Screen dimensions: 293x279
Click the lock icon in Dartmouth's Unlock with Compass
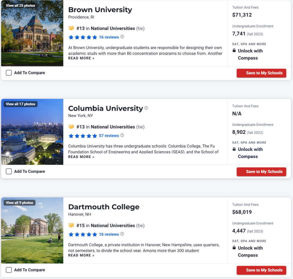point(234,248)
